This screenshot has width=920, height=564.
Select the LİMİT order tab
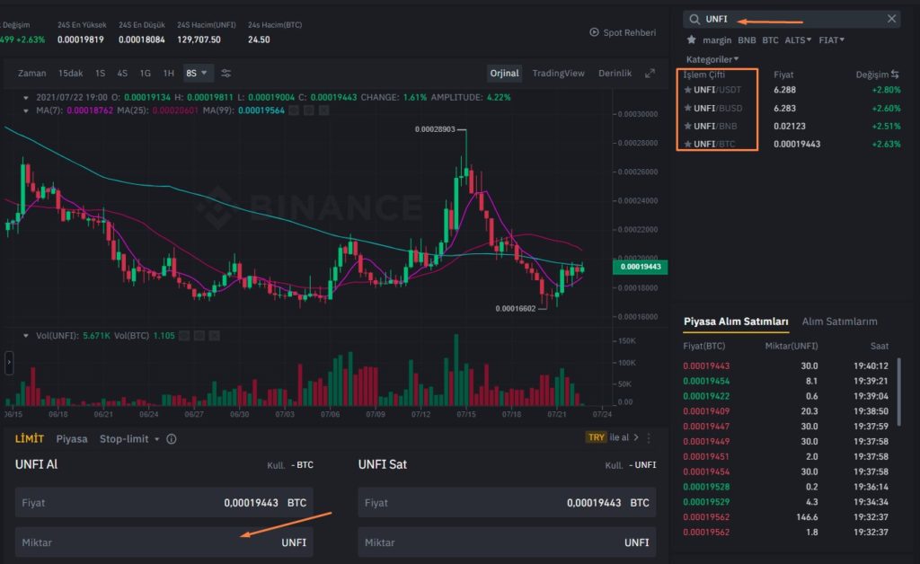30,438
